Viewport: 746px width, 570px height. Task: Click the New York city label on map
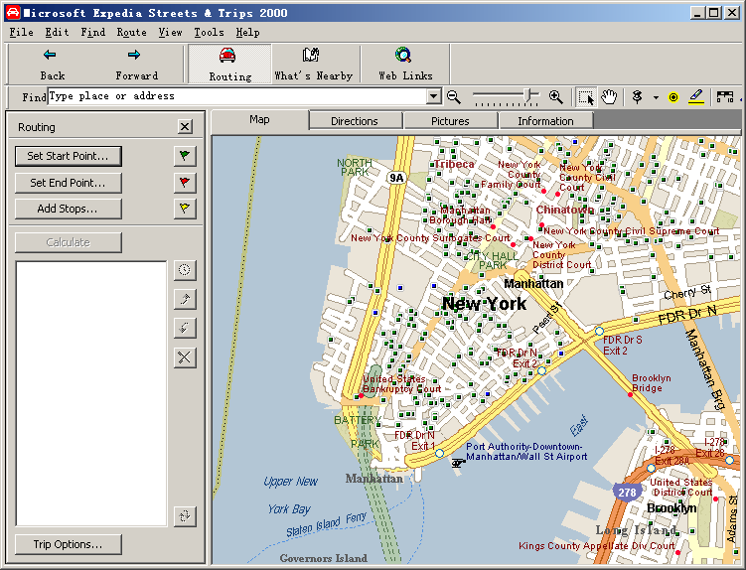[485, 304]
